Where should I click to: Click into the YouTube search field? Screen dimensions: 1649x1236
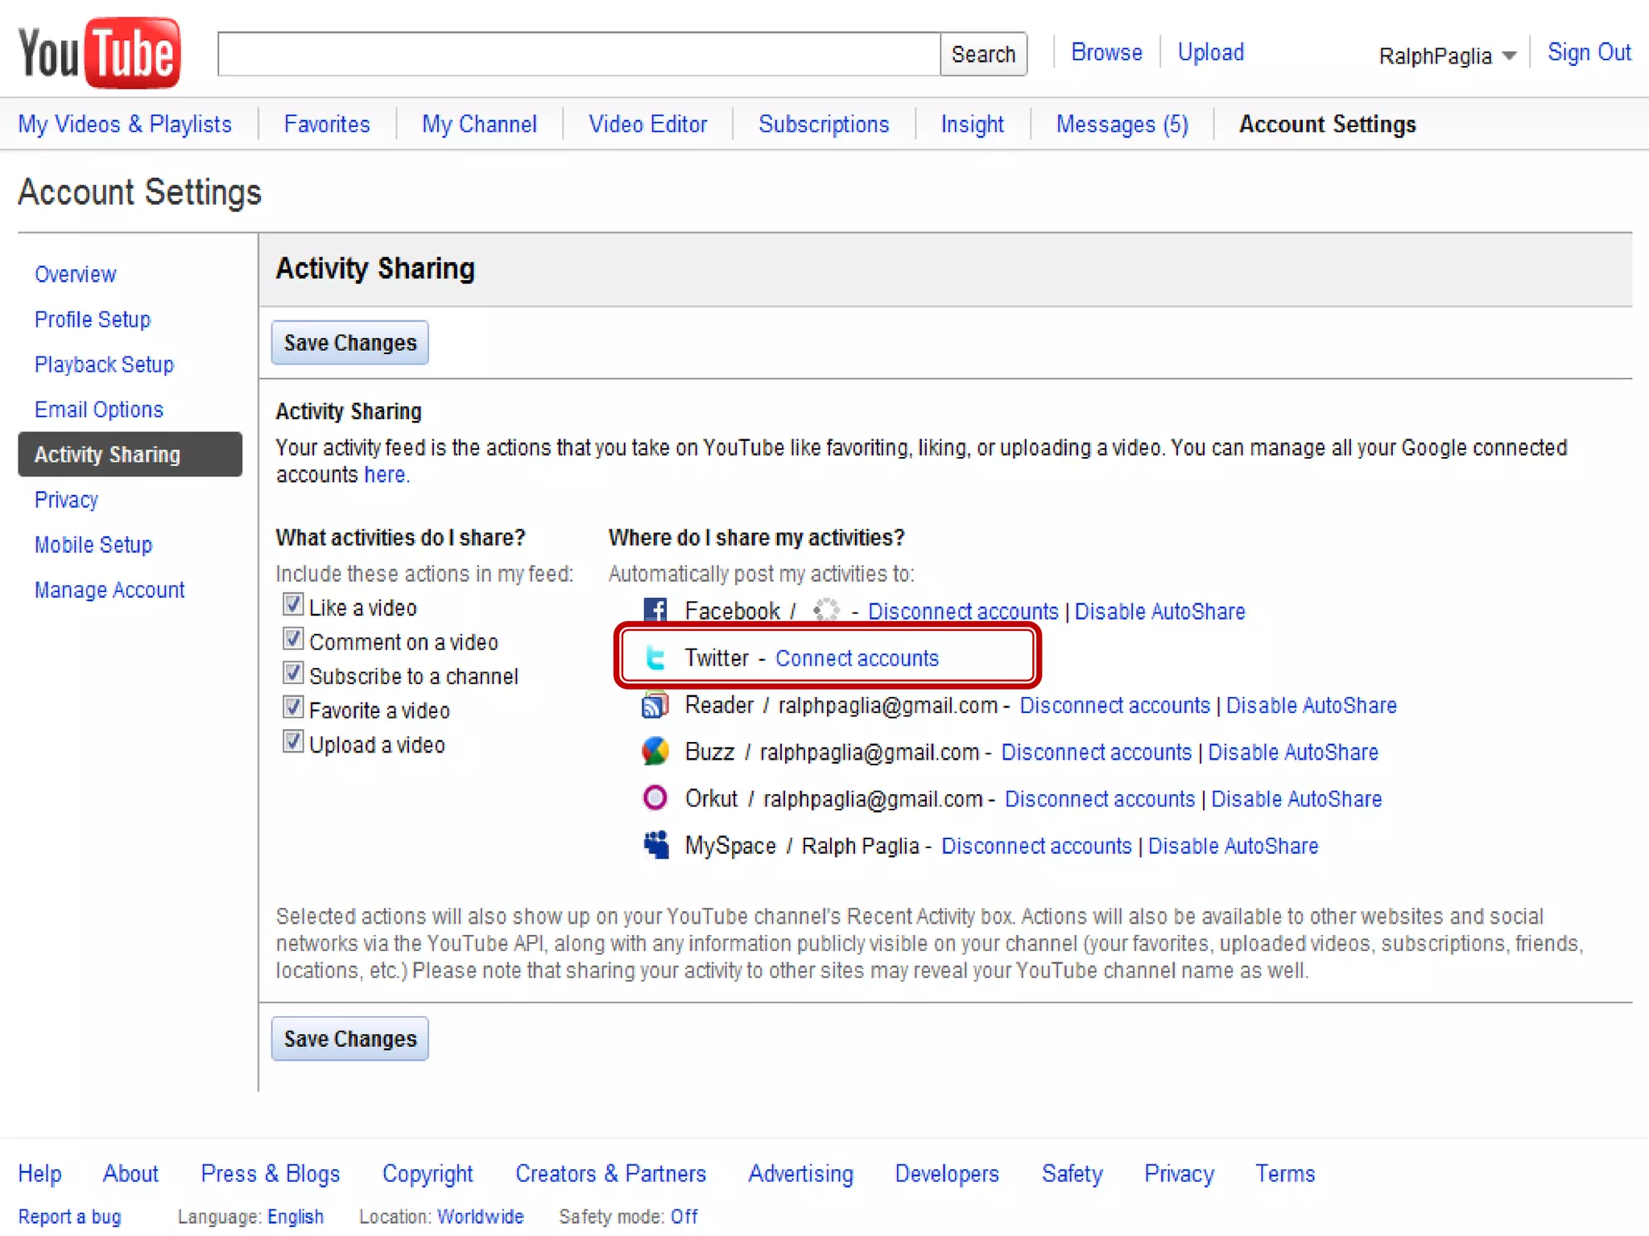coord(578,54)
